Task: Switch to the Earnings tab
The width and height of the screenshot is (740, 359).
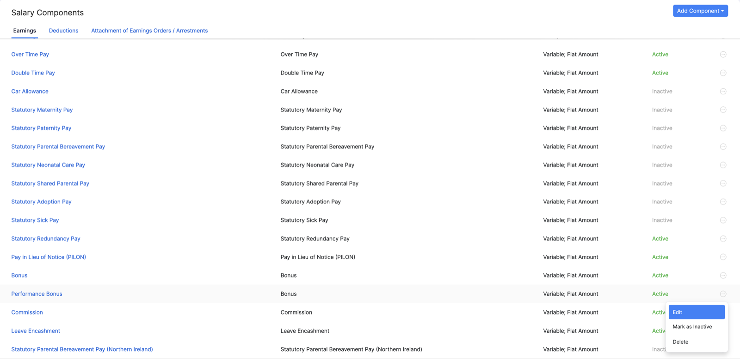Action: pyautogui.click(x=25, y=31)
